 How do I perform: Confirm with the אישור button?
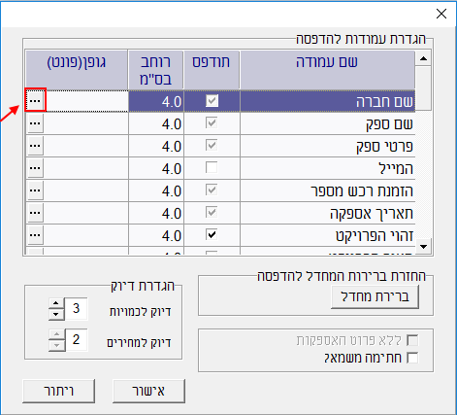[148, 391]
